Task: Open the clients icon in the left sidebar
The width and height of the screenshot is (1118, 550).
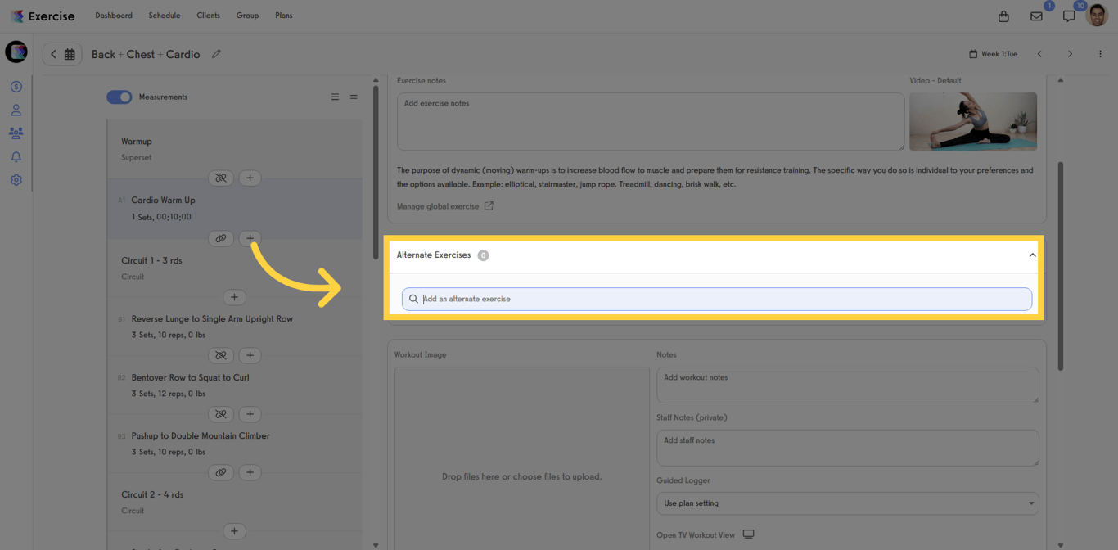Action: coord(16,109)
